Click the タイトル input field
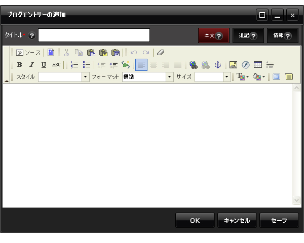This screenshot has width=304, height=243. pos(94,35)
